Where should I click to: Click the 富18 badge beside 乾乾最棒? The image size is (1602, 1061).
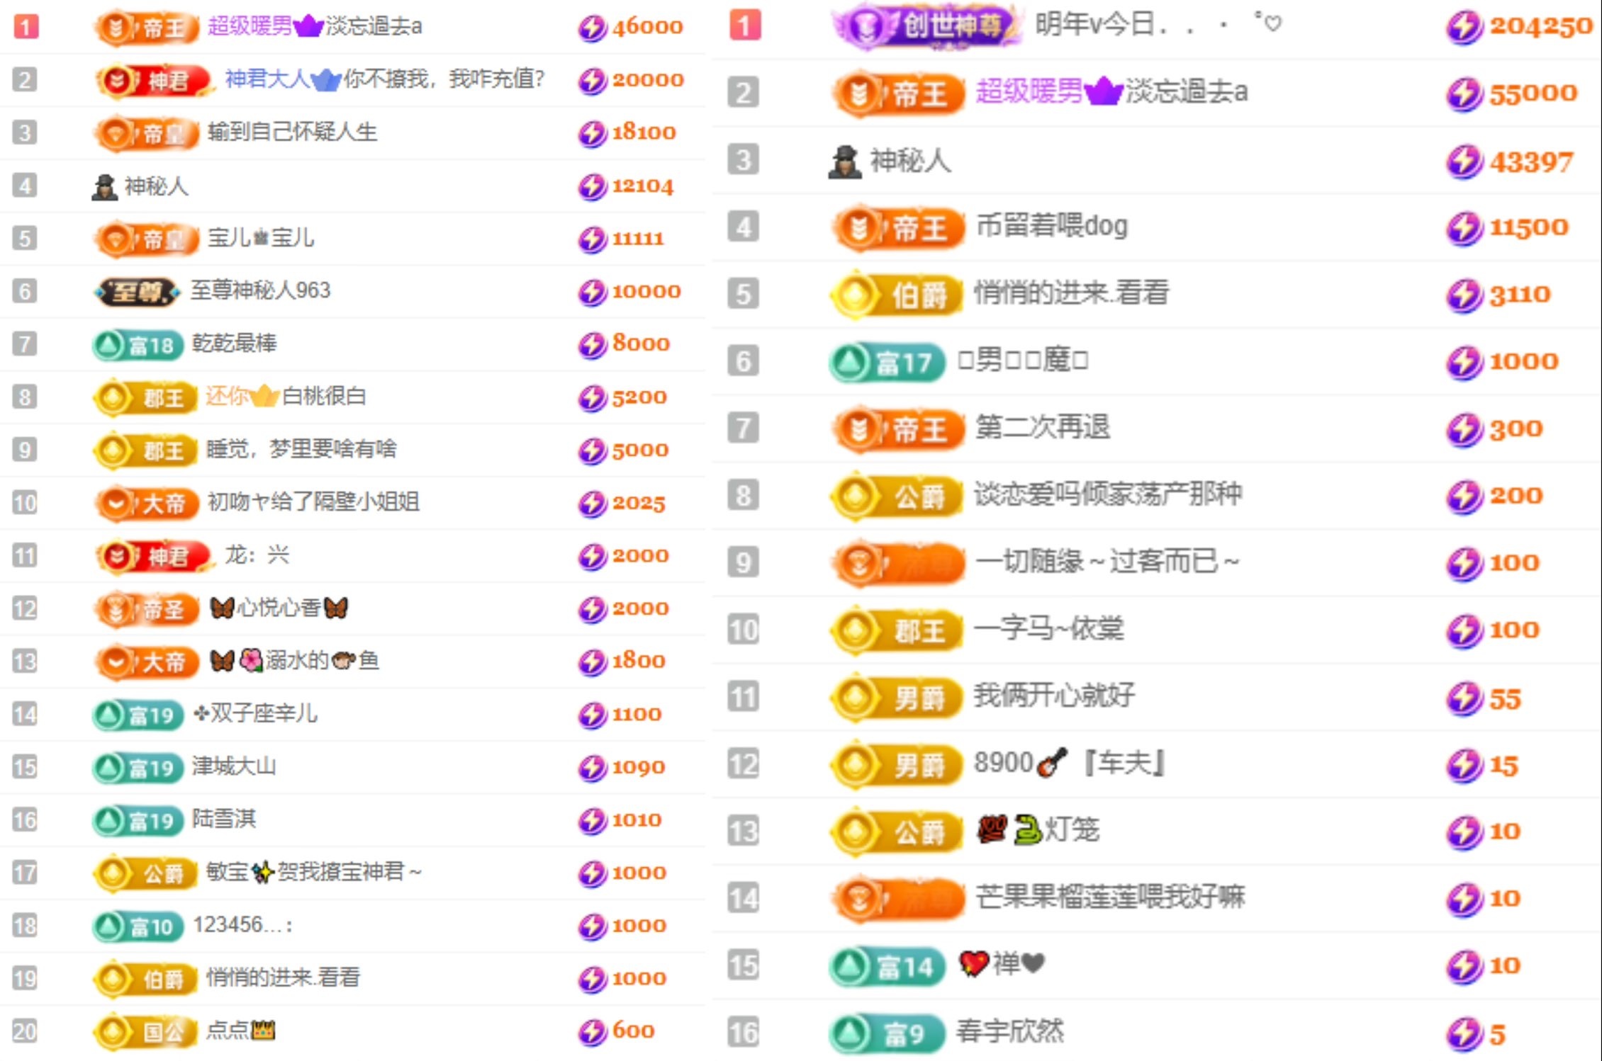coord(138,345)
